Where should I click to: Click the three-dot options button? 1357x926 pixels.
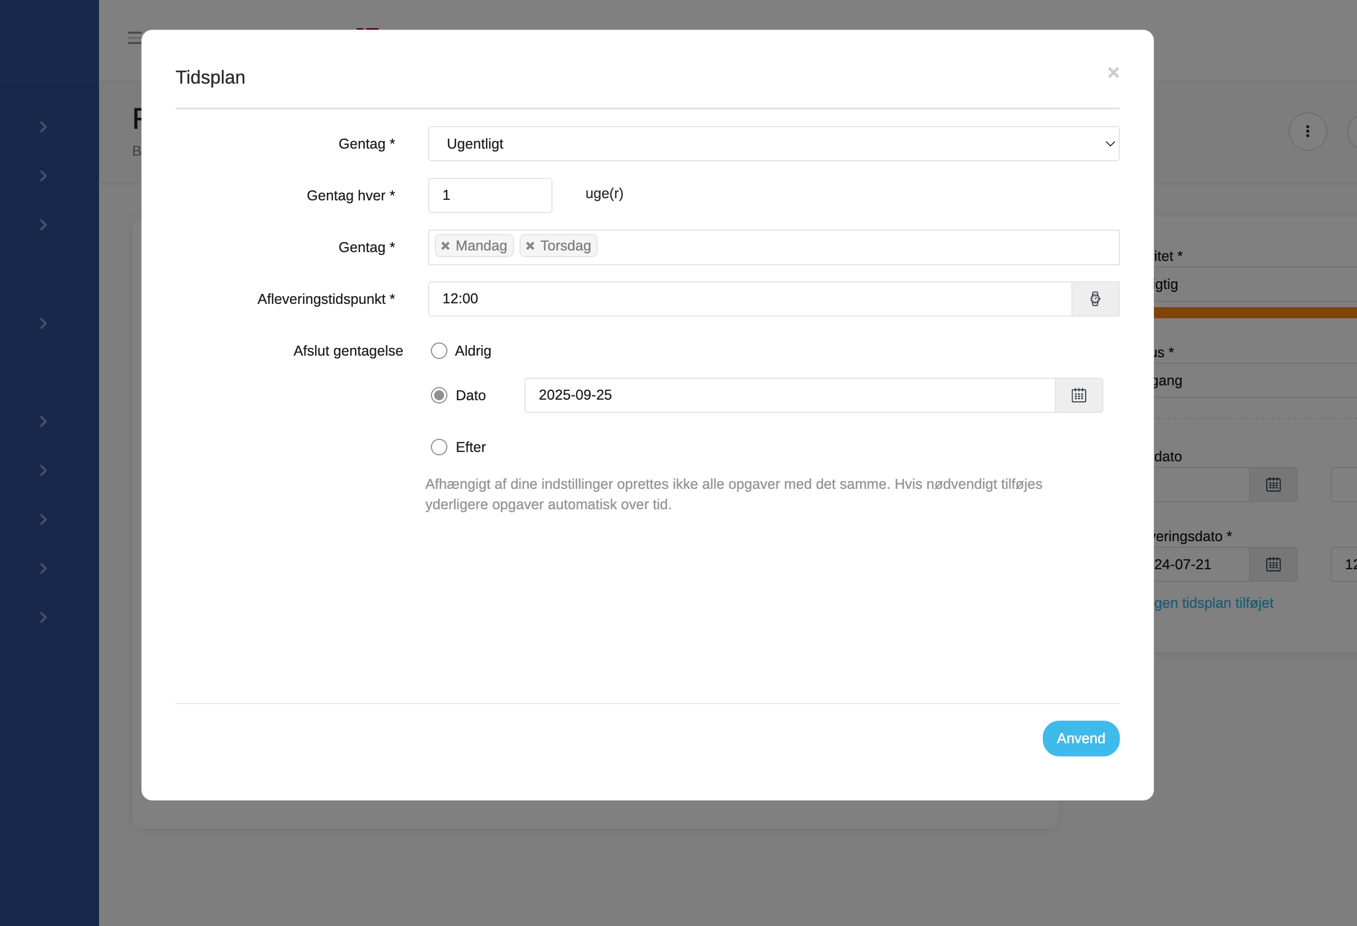[x=1307, y=132]
